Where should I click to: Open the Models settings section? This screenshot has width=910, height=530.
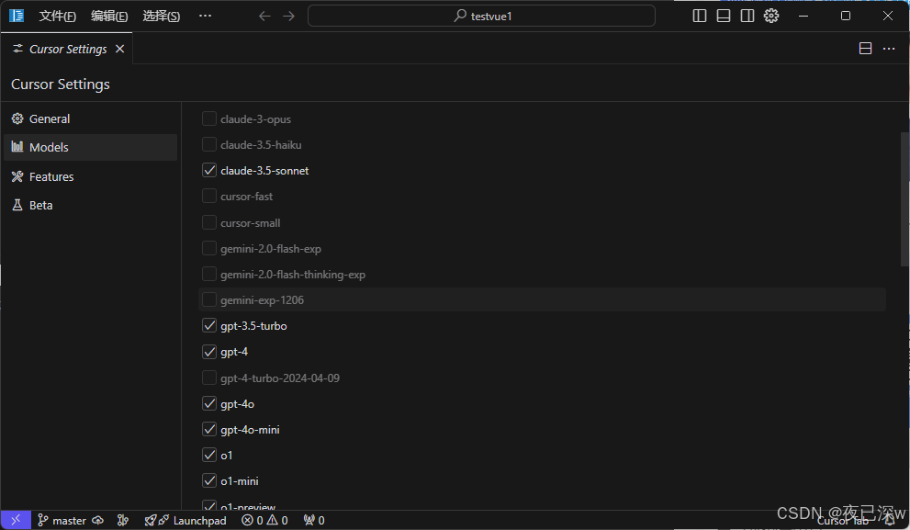point(91,148)
